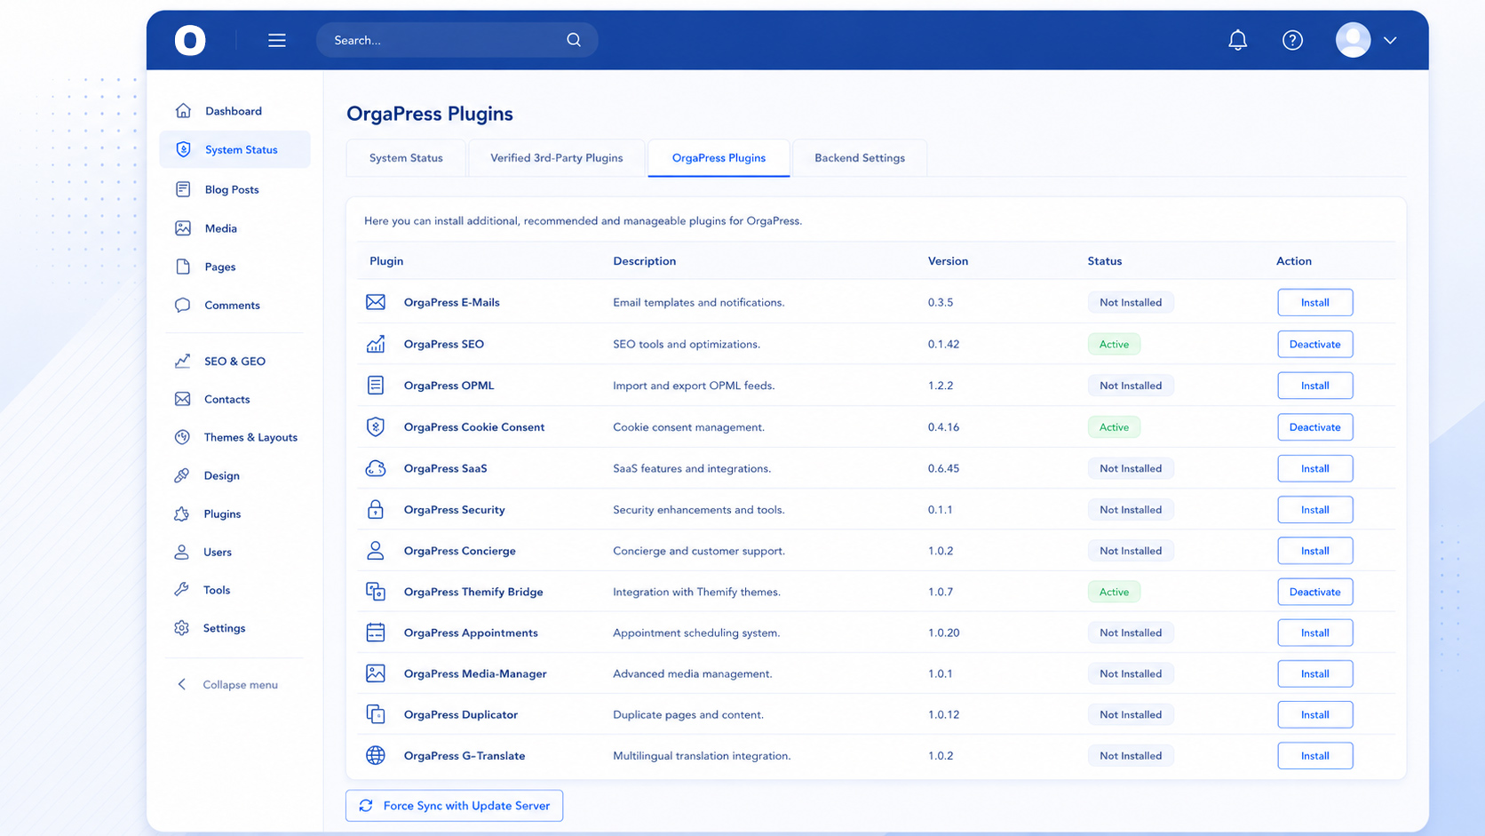This screenshot has width=1485, height=836.
Task: Click the Appointments calendar icon
Action: [376, 633]
